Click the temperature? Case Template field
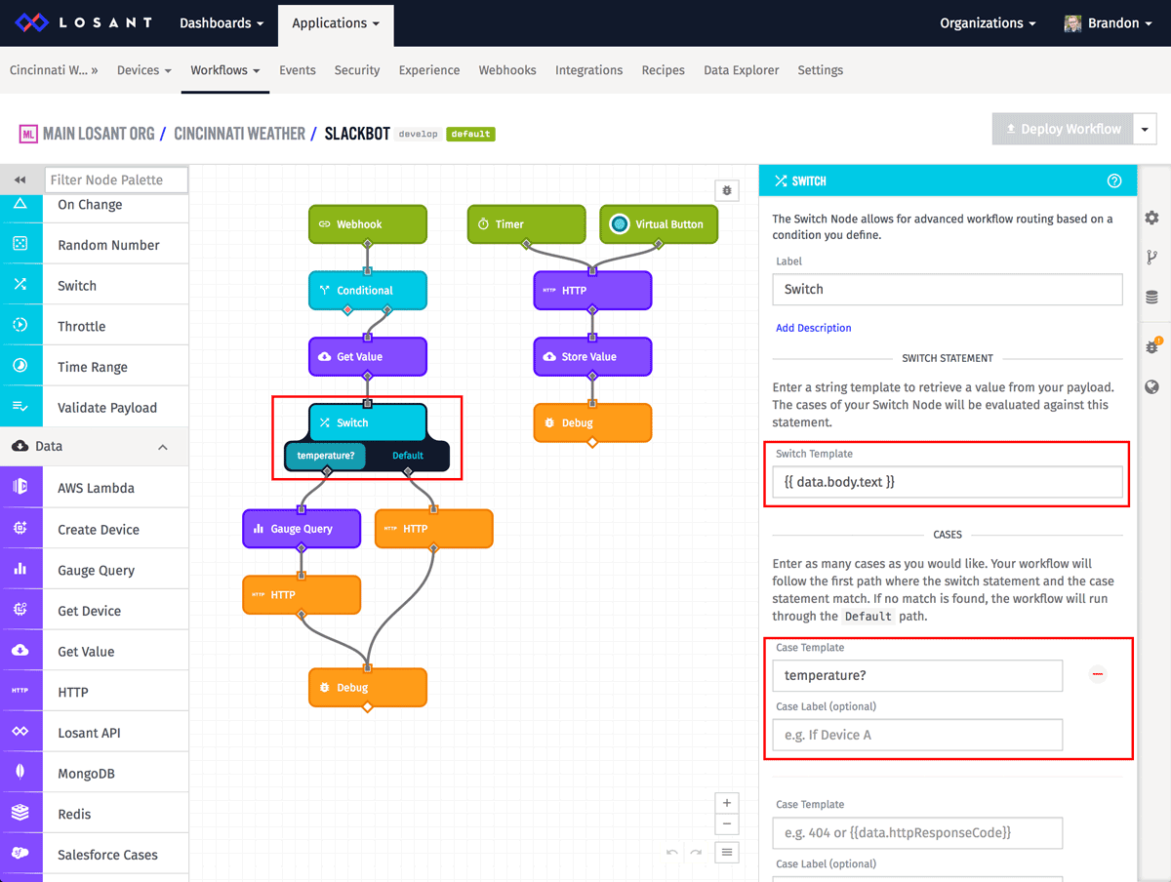 917,675
